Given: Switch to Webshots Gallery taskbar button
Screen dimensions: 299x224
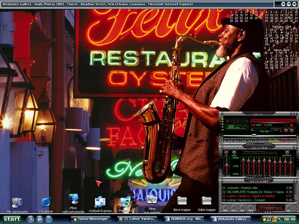Looking at the screenshot, I should coord(230,219).
